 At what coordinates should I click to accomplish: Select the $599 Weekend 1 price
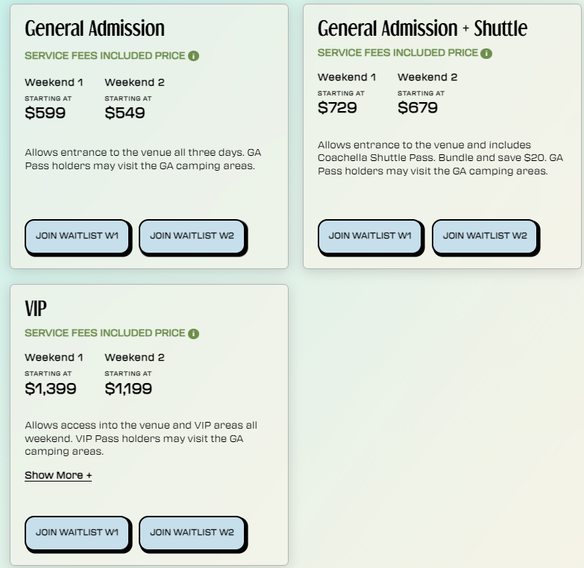pyautogui.click(x=45, y=113)
